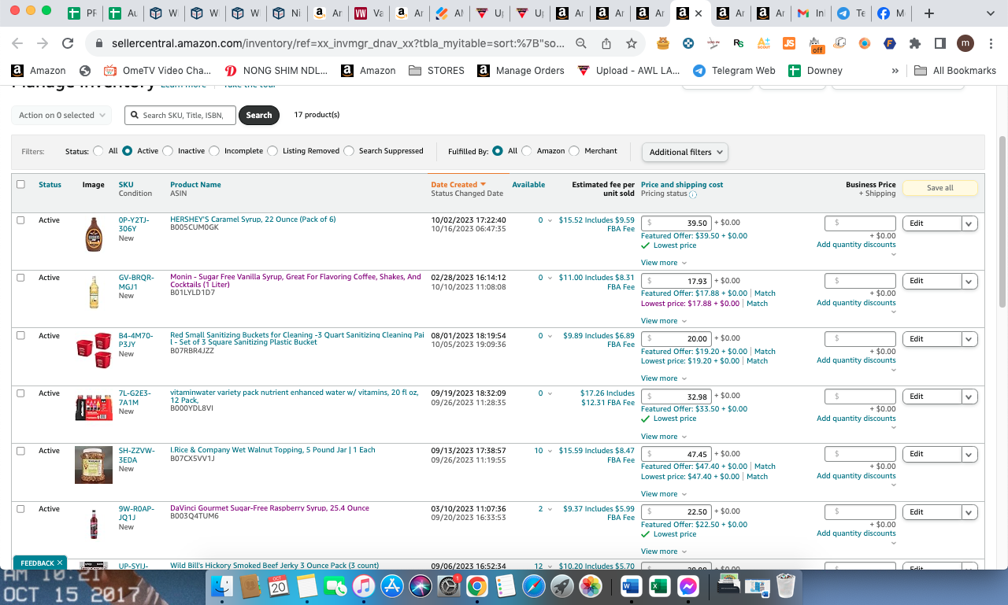Click the Save all button
This screenshot has height=605, width=1008.
(939, 188)
